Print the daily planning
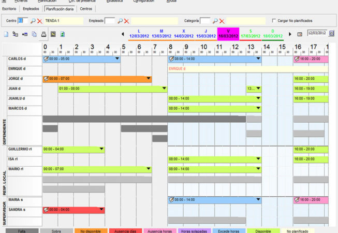The height and width of the screenshot is (233, 338). pyautogui.click(x=43, y=34)
